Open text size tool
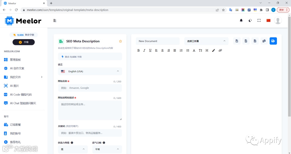The height and width of the screenshot is (154, 291). [200, 50]
